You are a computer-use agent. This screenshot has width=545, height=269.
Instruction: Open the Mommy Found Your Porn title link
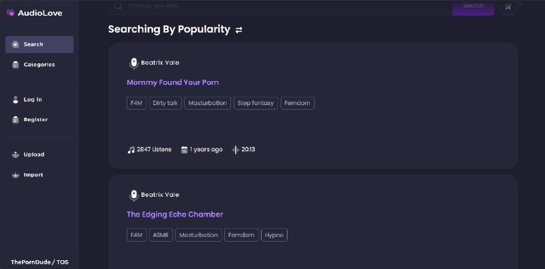point(173,82)
